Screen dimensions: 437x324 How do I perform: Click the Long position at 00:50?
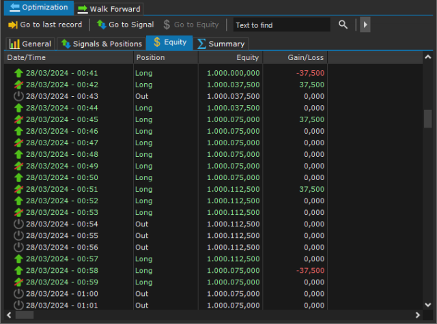(144, 177)
